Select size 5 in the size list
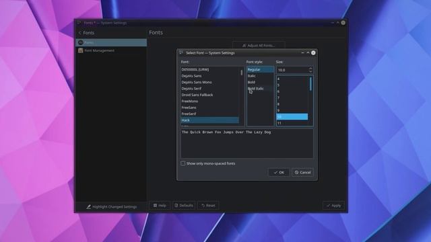Image resolution: width=431 pixels, height=242 pixels. [x=292, y=85]
